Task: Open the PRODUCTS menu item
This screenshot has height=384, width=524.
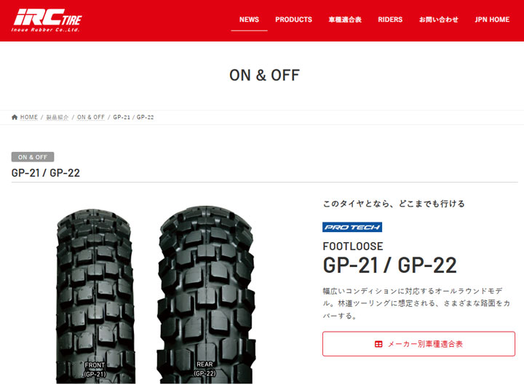Action: 293,20
